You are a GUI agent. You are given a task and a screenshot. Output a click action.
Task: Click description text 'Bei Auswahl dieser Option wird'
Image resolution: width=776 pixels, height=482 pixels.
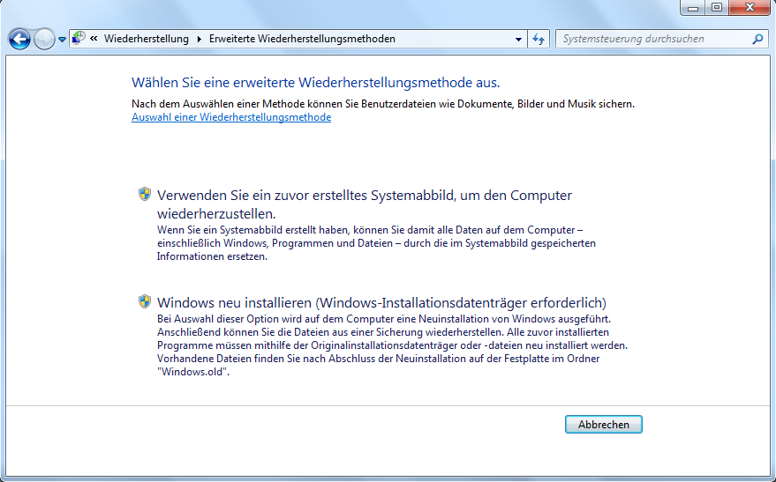tap(393, 345)
